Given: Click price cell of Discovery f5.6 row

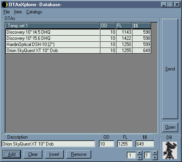Looking at the screenshot, I should click(x=142, y=38).
